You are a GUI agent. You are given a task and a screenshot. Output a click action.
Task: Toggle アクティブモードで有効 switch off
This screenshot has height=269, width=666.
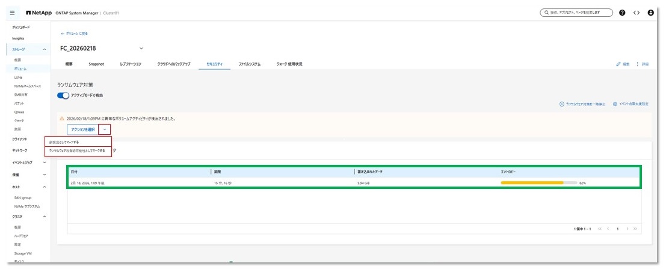63,96
